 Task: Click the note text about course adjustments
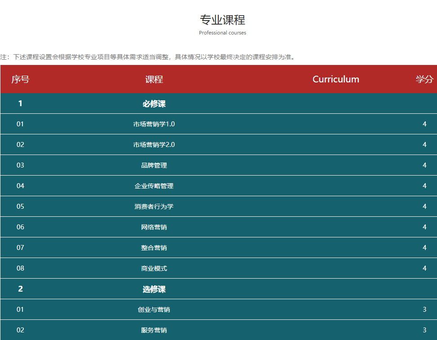(147, 57)
